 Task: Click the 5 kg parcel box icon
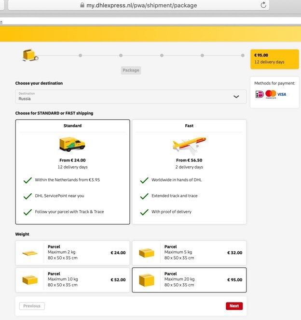147,253
